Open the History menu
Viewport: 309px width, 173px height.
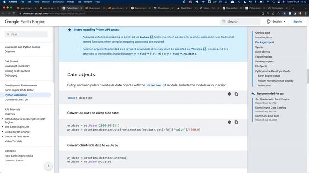click(46, 2)
